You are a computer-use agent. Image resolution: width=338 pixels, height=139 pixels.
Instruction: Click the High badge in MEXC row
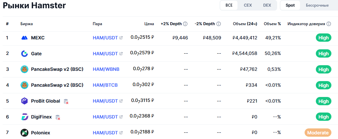[323, 38]
